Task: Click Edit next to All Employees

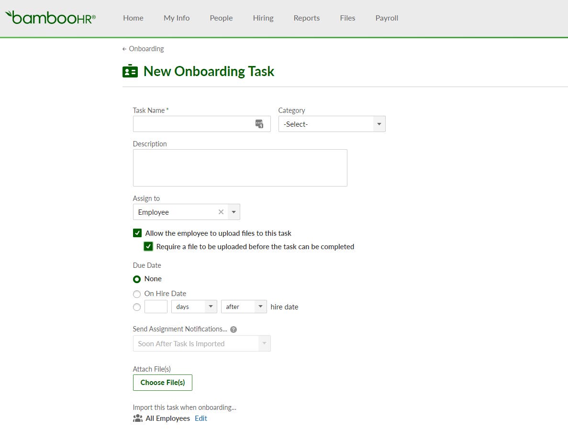Action: 200,418
